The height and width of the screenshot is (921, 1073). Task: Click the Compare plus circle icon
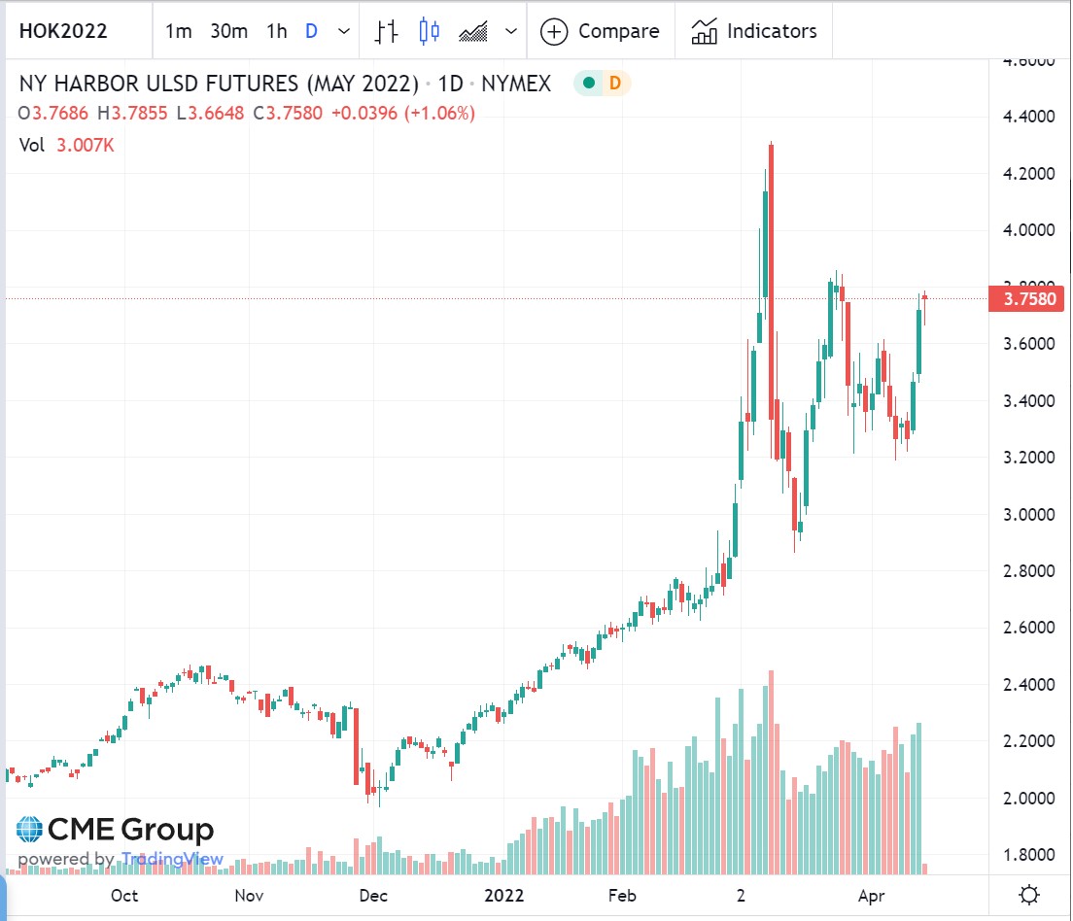tap(554, 31)
